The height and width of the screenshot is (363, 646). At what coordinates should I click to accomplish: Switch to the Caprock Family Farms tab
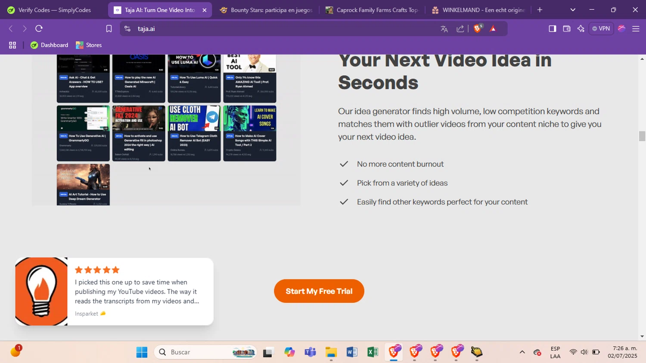point(372,10)
